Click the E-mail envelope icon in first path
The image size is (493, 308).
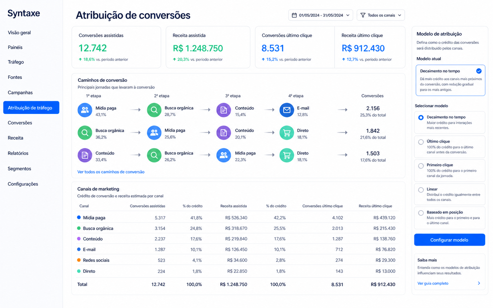coord(287,110)
